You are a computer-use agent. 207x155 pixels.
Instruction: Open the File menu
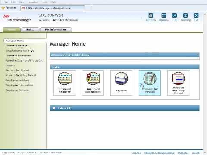tap(6, 2)
